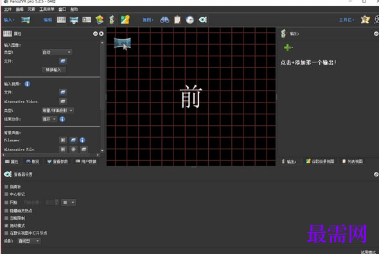Toggle the ignore limits checkbox above 拖动模式
Viewport: 379px width, 254px height.
pos(6,218)
